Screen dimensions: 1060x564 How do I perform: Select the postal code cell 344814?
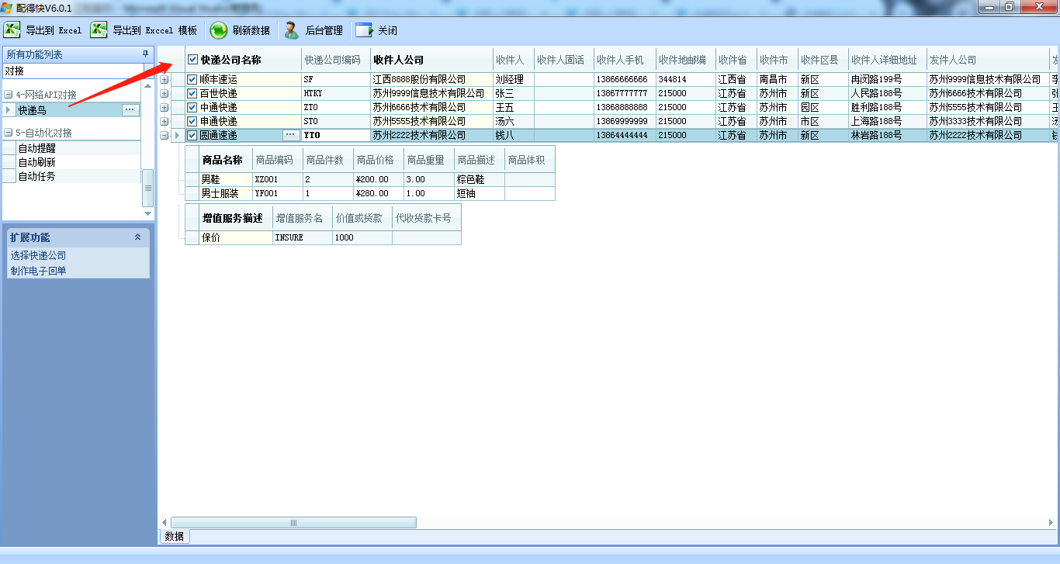coord(685,79)
